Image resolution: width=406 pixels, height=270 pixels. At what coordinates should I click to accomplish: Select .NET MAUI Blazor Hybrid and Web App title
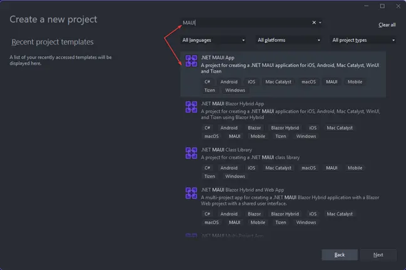click(242, 190)
